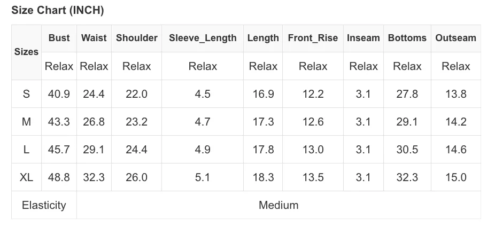
Task: Select the Medium elasticity value cell
Action: click(279, 205)
